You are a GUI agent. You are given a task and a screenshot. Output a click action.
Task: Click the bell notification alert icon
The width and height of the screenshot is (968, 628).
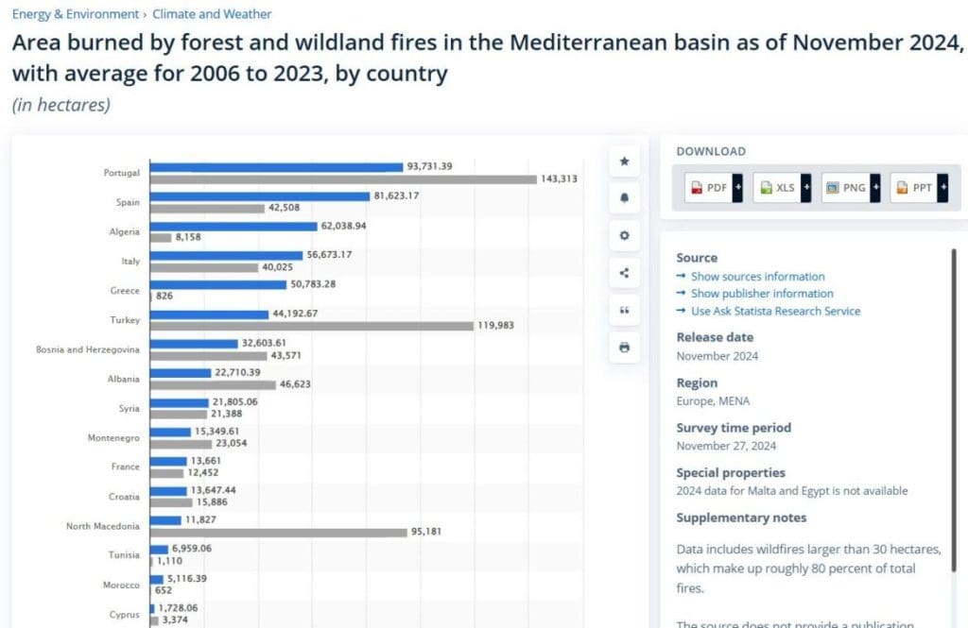pyautogui.click(x=624, y=198)
